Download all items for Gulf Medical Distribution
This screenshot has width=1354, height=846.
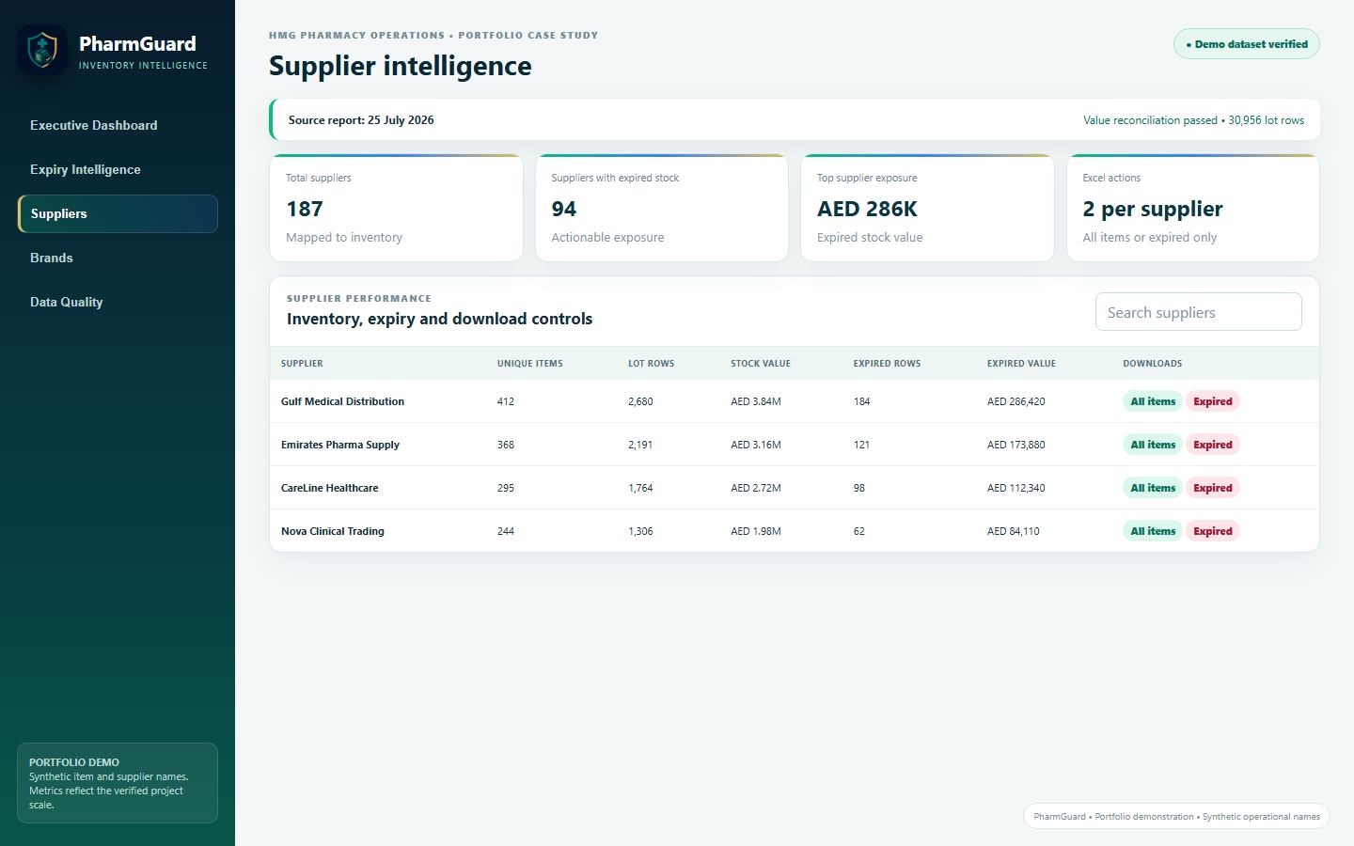(x=1153, y=401)
